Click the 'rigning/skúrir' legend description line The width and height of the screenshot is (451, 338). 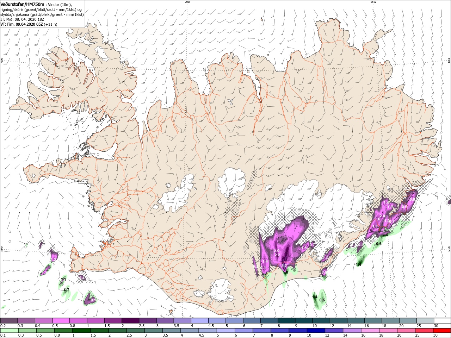point(41,9)
